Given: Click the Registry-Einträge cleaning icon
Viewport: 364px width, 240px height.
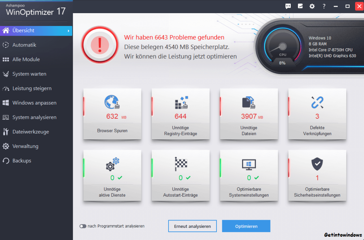Looking at the screenshot, I should pos(181,102).
